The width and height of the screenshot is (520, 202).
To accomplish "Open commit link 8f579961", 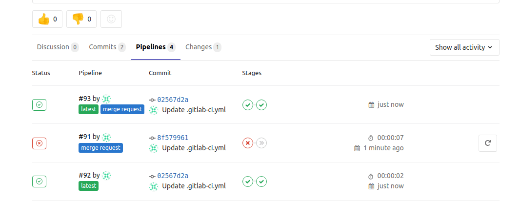I will (173, 138).
